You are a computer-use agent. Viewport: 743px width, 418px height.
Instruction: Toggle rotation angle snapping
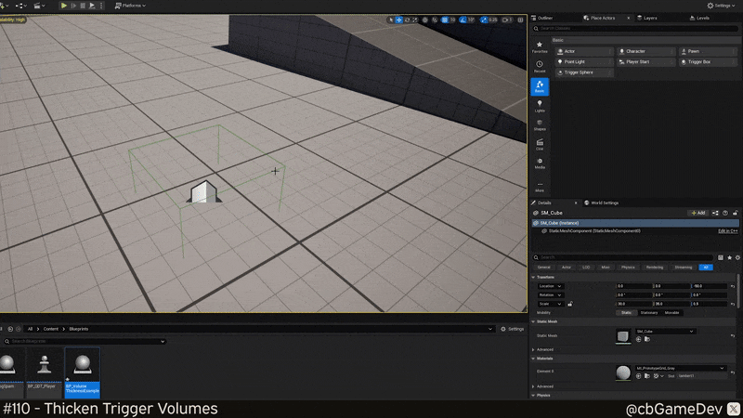pos(463,20)
